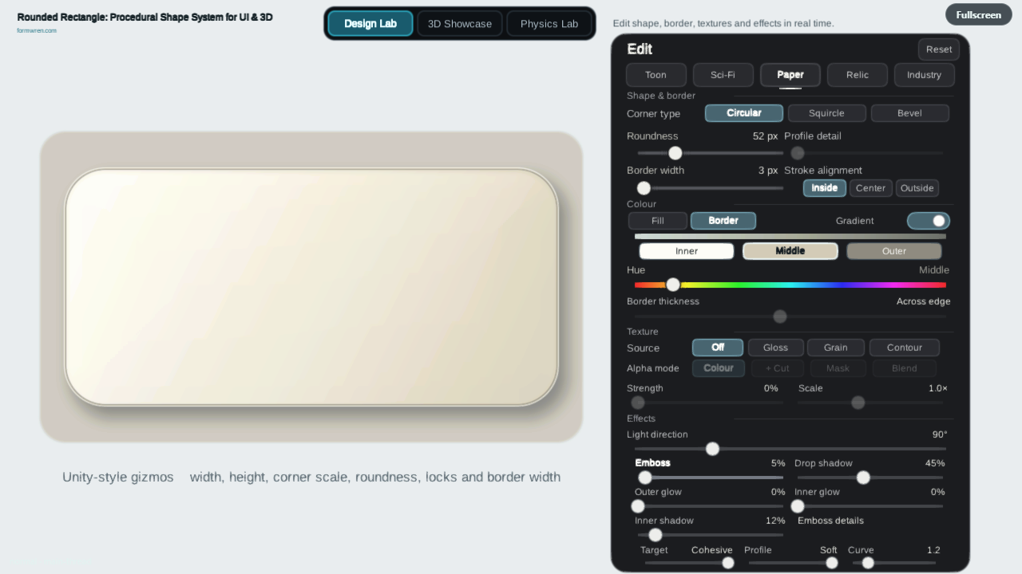The height and width of the screenshot is (574, 1022).
Task: Set texture source to Contour
Action: pos(905,348)
